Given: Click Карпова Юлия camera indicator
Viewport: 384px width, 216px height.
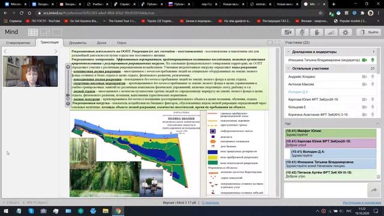Looking at the screenshot, I should pyautogui.click(x=364, y=100).
